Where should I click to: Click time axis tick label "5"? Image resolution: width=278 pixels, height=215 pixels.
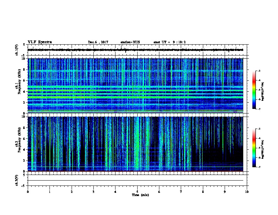coord(137,192)
